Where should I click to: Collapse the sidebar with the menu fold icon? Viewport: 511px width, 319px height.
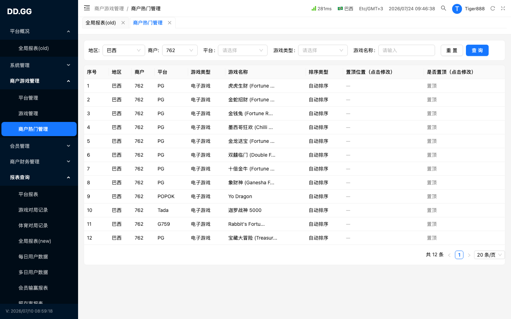(x=87, y=8)
